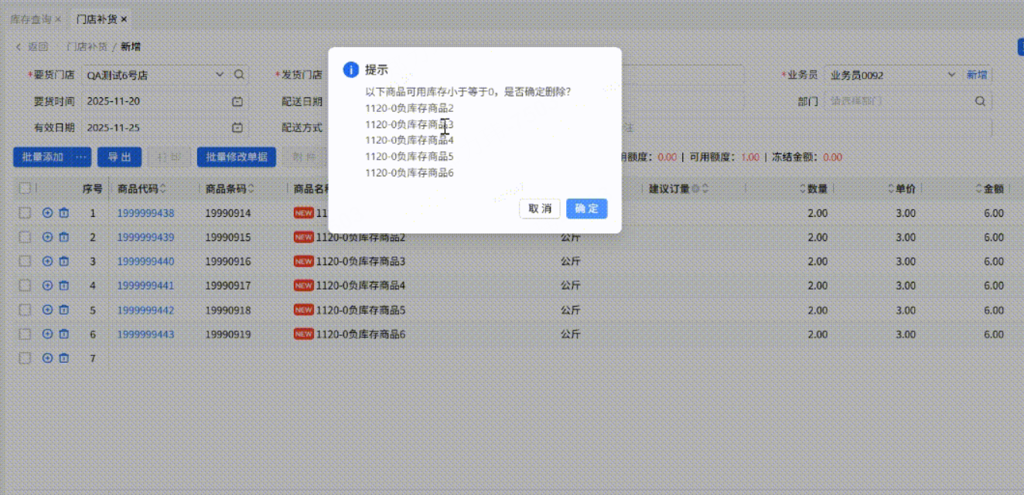Select the 门店补货 tab
Viewport: 1024px width, 495px height.
click(97, 19)
